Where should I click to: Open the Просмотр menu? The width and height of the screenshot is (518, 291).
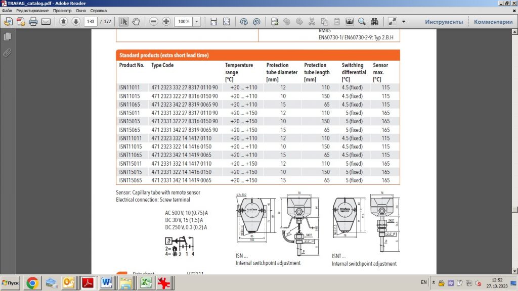click(x=62, y=10)
